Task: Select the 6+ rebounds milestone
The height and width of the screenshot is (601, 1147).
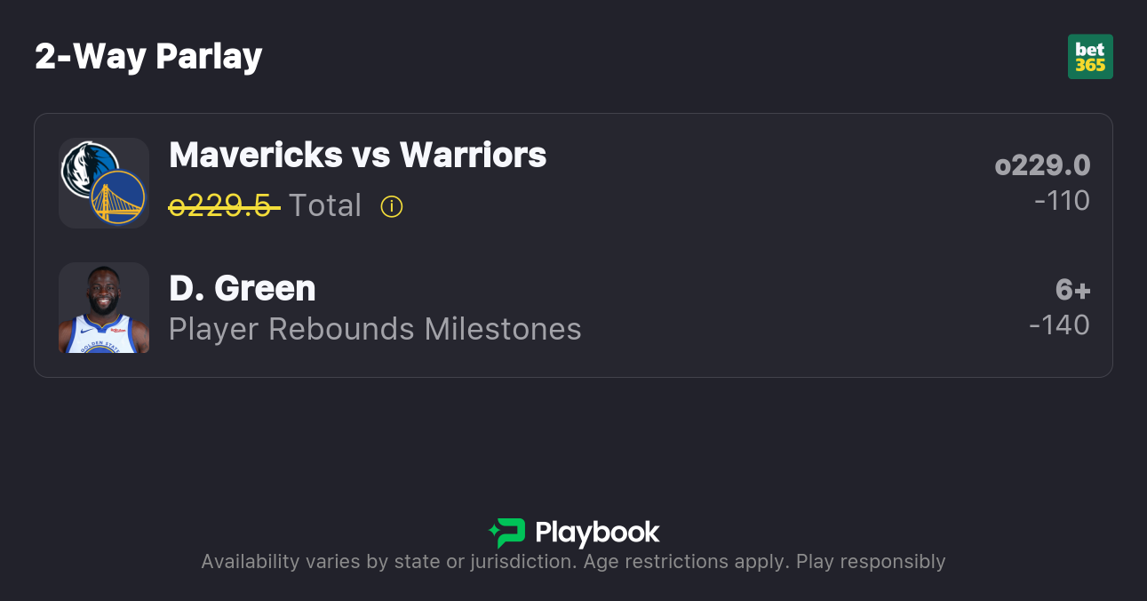Action: tap(1072, 290)
